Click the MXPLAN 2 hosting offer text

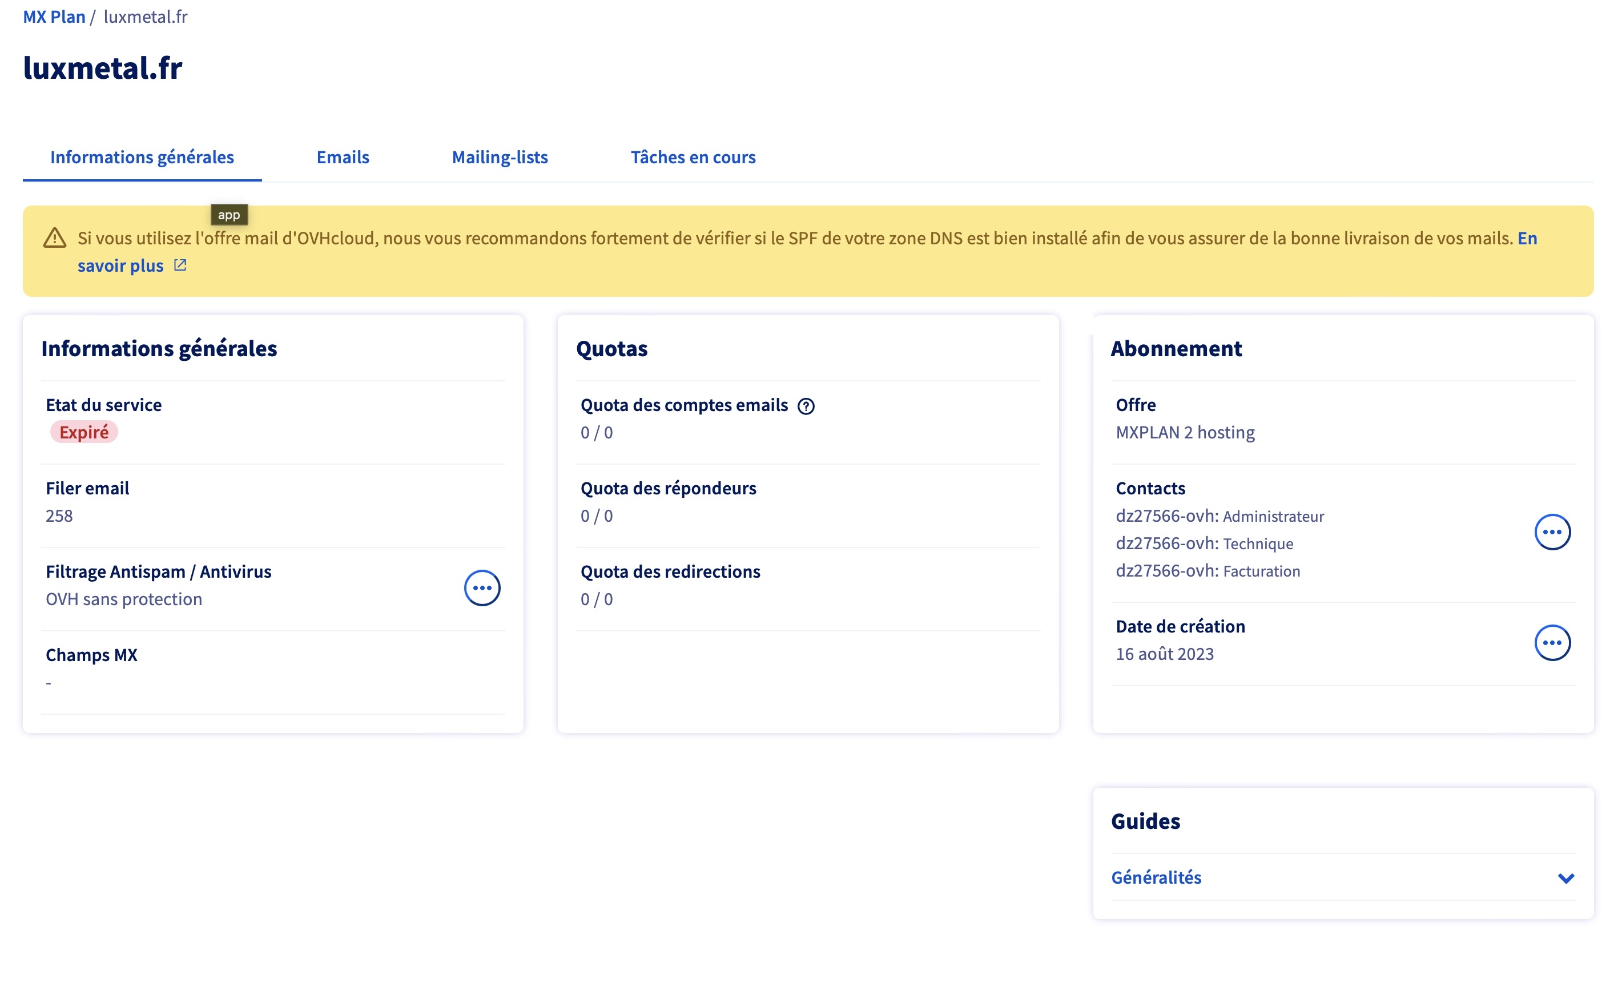[1185, 432]
